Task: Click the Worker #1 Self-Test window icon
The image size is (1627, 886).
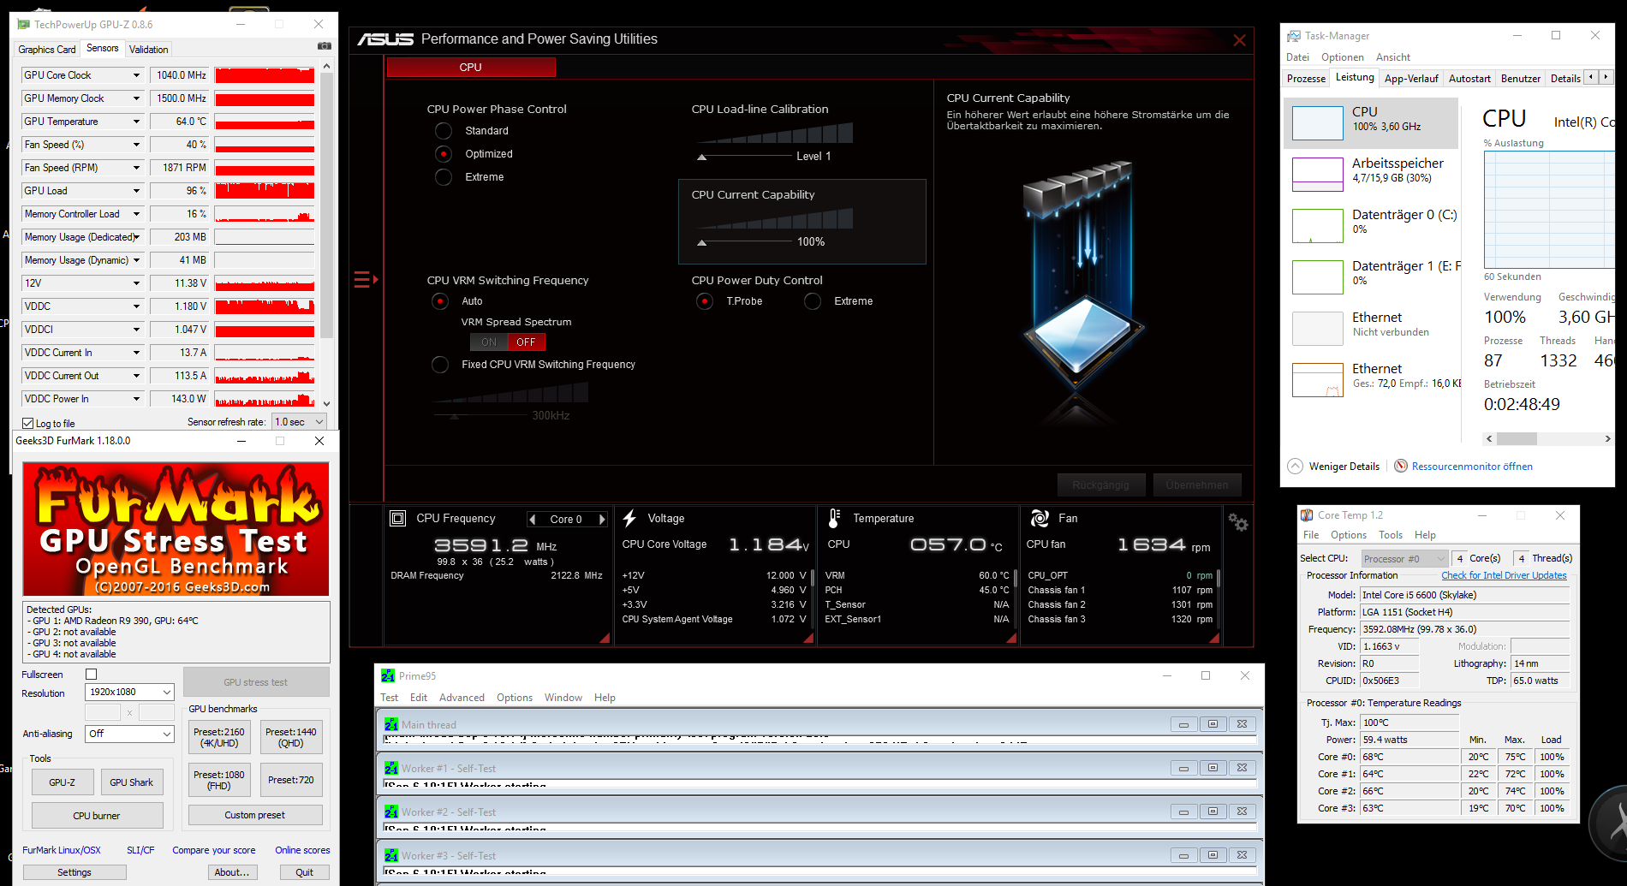Action: tap(391, 768)
